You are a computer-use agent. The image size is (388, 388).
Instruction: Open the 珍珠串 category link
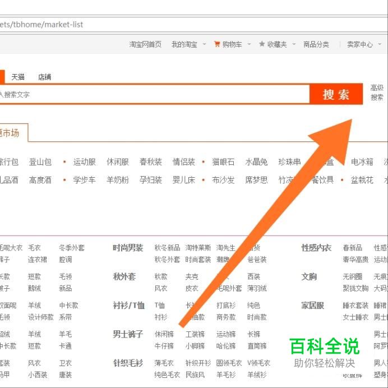(x=289, y=162)
